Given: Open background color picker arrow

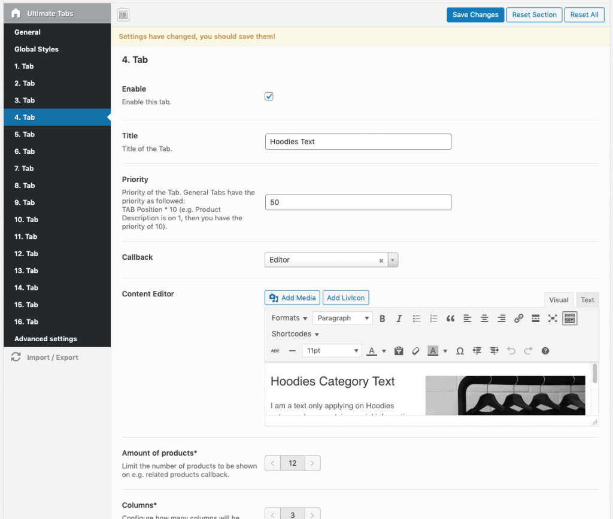Looking at the screenshot, I should pos(445,351).
